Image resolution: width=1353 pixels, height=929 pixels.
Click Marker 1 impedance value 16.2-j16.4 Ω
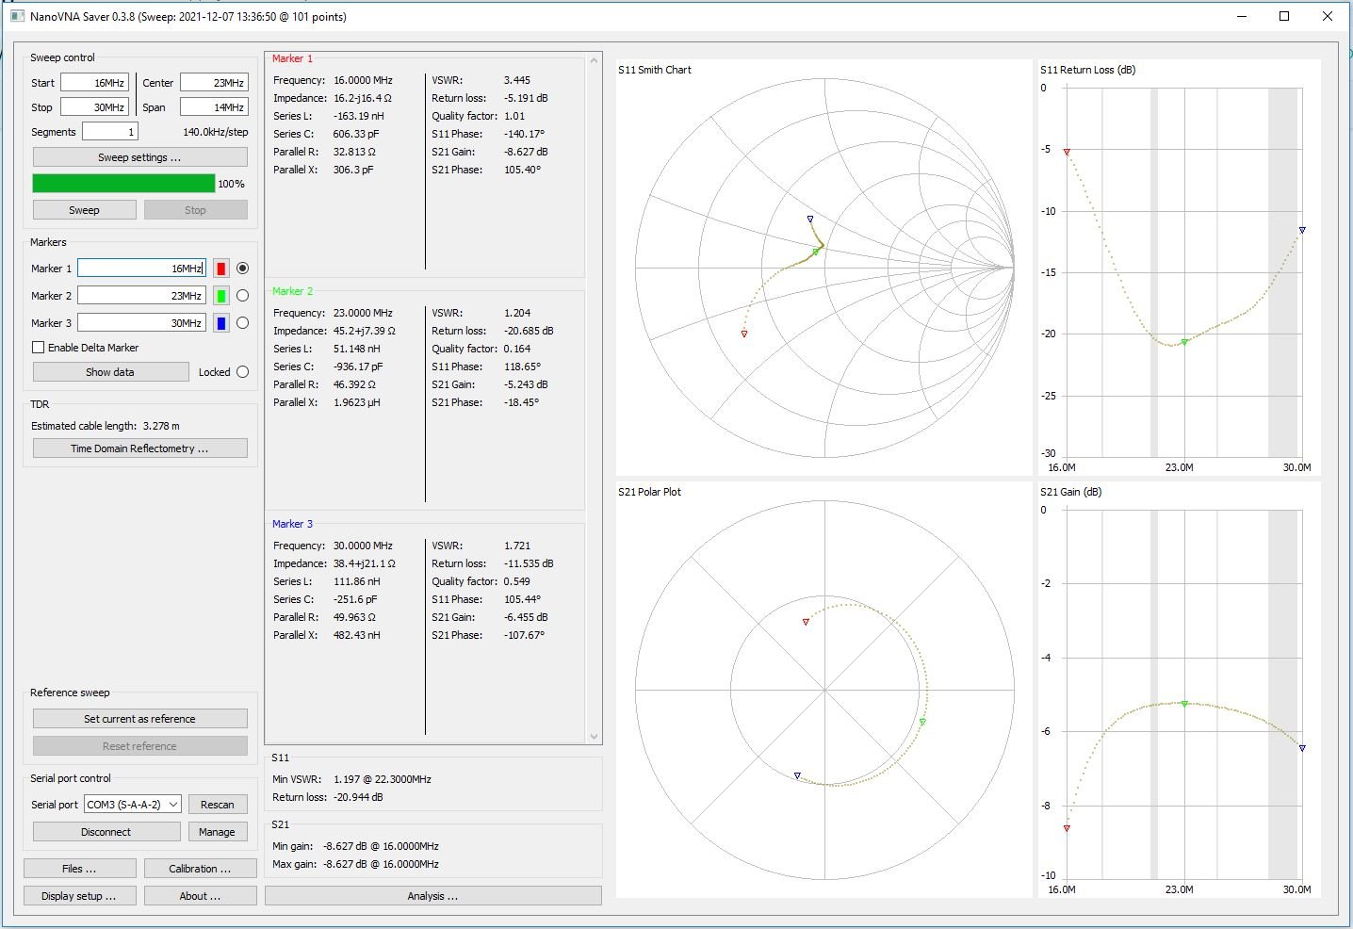click(363, 98)
